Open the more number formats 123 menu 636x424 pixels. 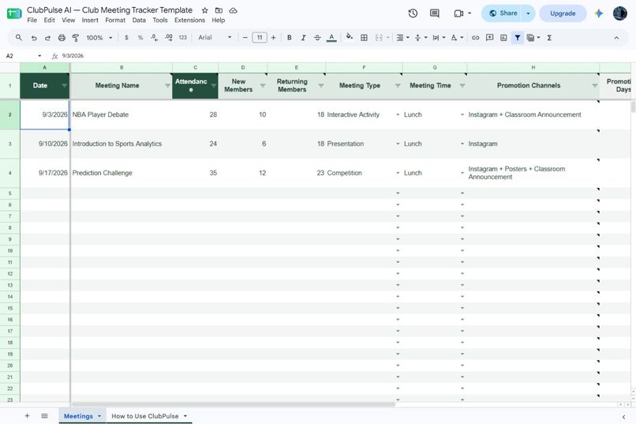(183, 38)
